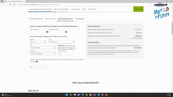Open the Generation dropdown showing Standard-series
The height and width of the screenshot is (97, 173).
point(66,48)
